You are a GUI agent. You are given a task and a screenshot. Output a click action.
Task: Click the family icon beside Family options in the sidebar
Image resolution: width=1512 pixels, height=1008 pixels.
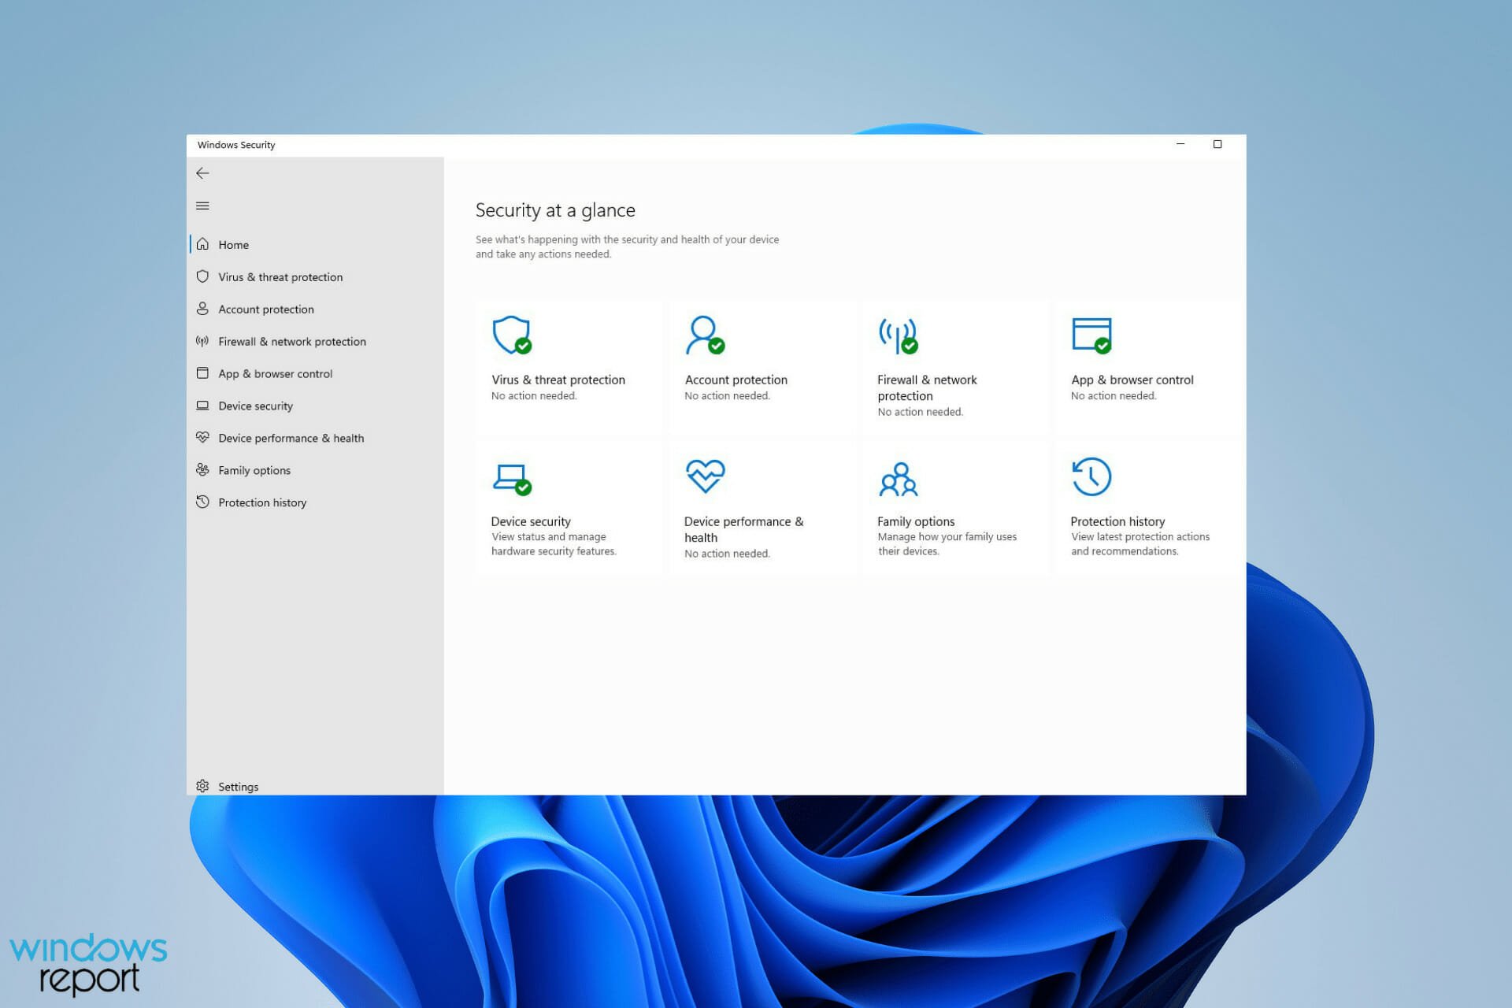point(202,469)
